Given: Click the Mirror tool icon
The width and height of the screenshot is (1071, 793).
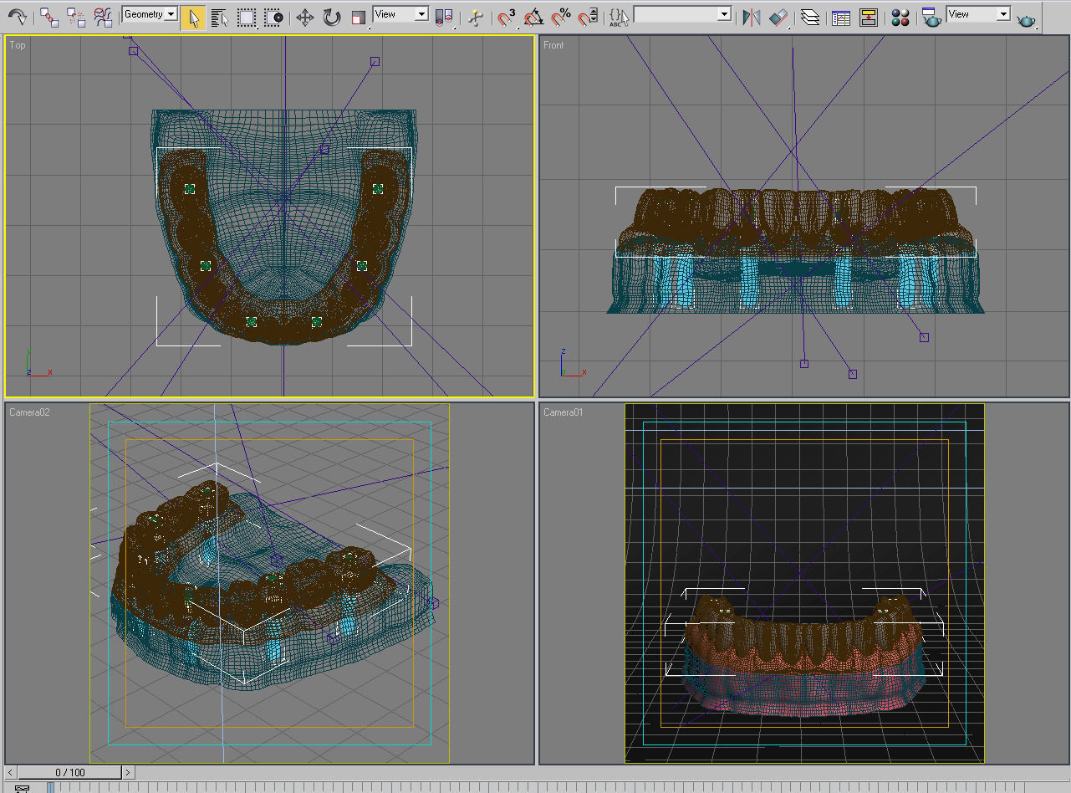Looking at the screenshot, I should pos(751,17).
